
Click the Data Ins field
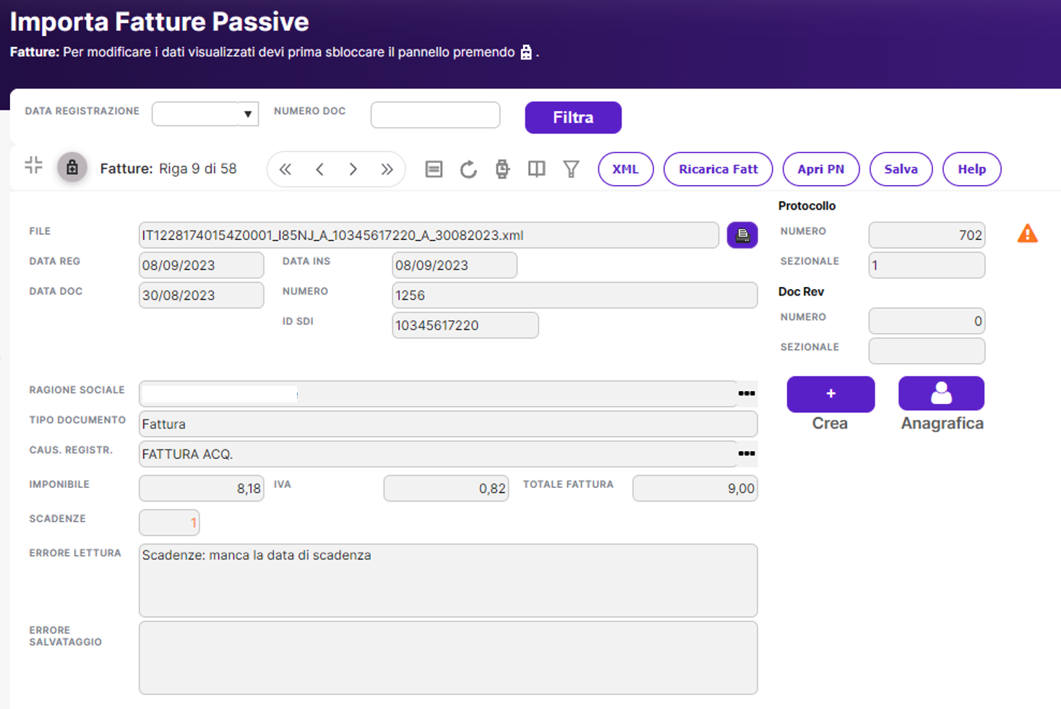tap(455, 265)
